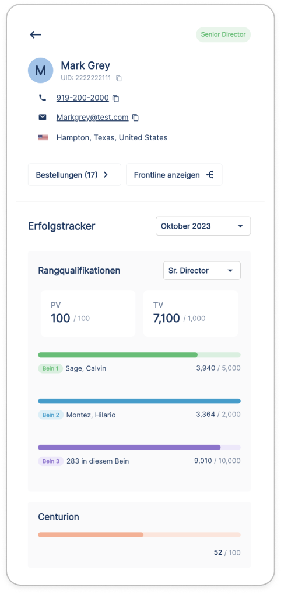Click the phone handset icon
281x594 pixels.
pyautogui.click(x=43, y=98)
